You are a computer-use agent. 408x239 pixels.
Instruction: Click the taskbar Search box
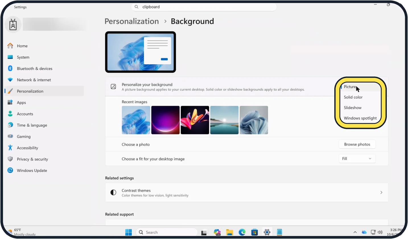pyautogui.click(x=166, y=232)
